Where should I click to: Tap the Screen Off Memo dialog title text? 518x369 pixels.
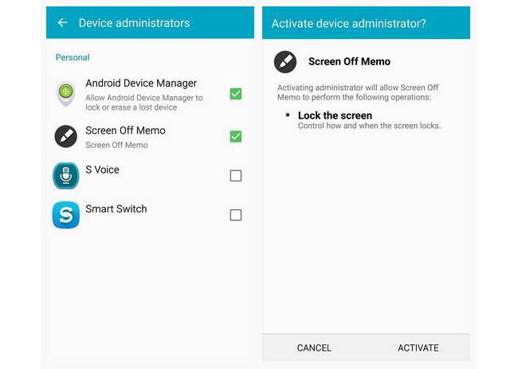350,62
